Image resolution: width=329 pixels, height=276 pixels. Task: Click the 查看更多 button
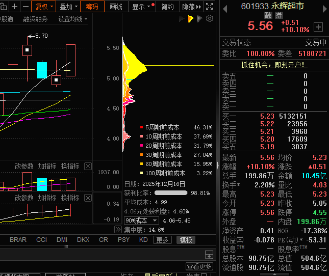coord(199,266)
